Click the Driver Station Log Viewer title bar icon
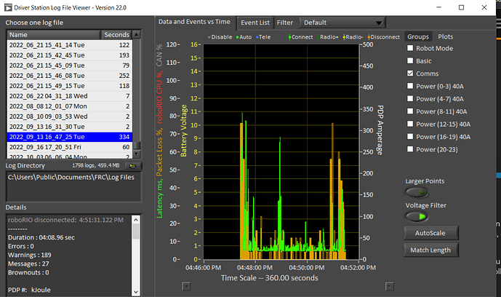 [x=8, y=7]
